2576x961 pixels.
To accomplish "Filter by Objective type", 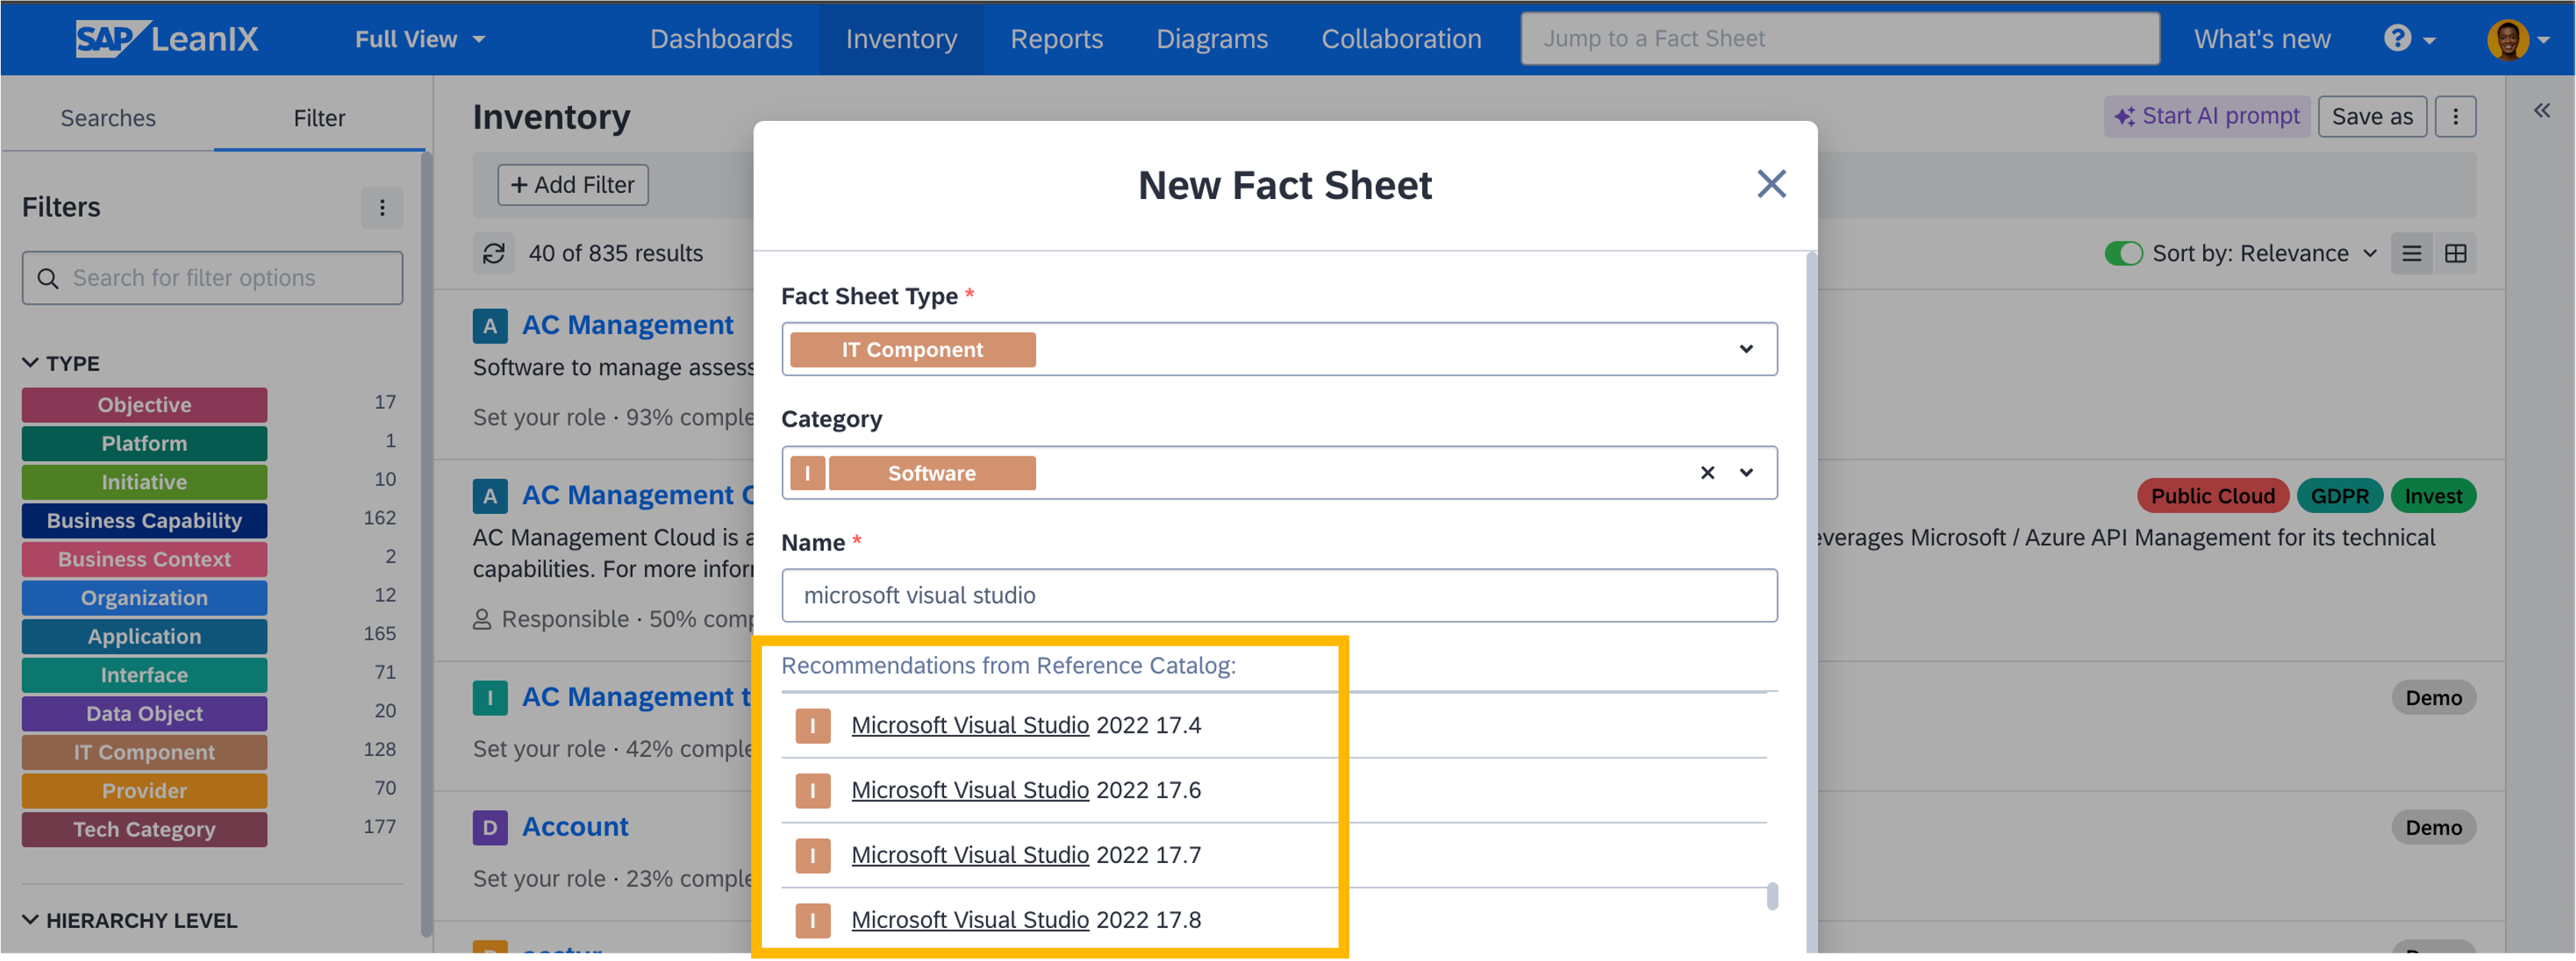I will (x=144, y=405).
